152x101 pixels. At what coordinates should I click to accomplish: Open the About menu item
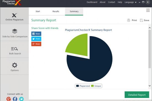(x=103, y=2)
